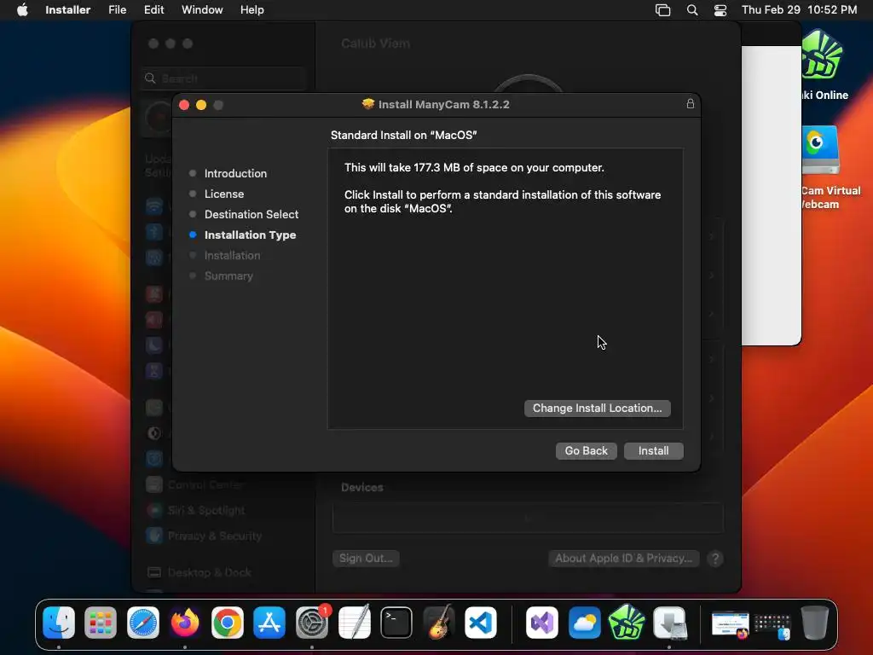Select the greyed Summary step

point(228,275)
